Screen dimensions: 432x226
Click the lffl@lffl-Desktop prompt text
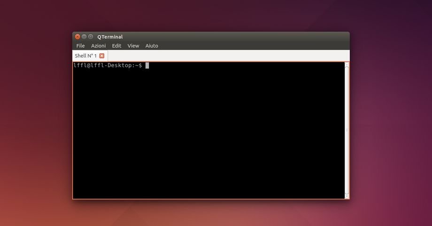point(108,65)
